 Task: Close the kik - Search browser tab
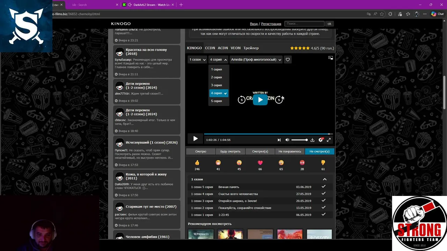click(x=117, y=5)
